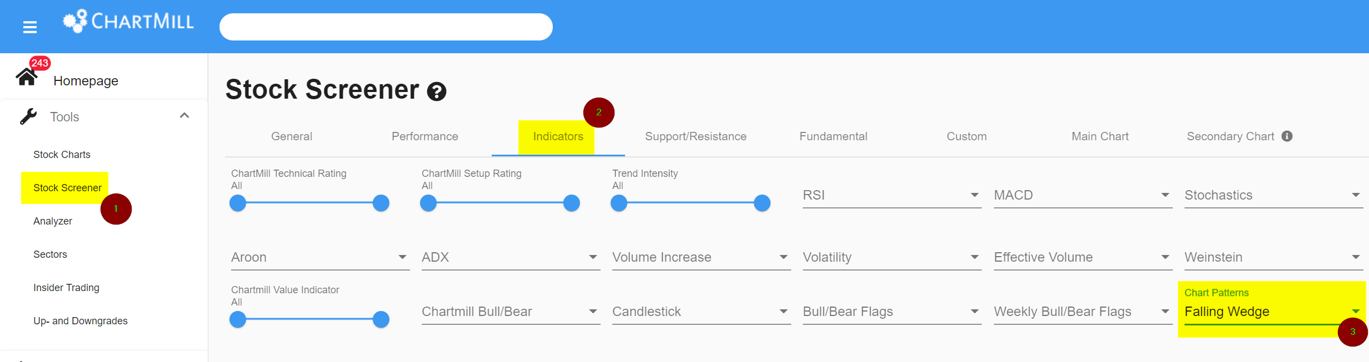Click Chartmill Value Indicator left slider handle
The image size is (1369, 362).
click(x=238, y=319)
